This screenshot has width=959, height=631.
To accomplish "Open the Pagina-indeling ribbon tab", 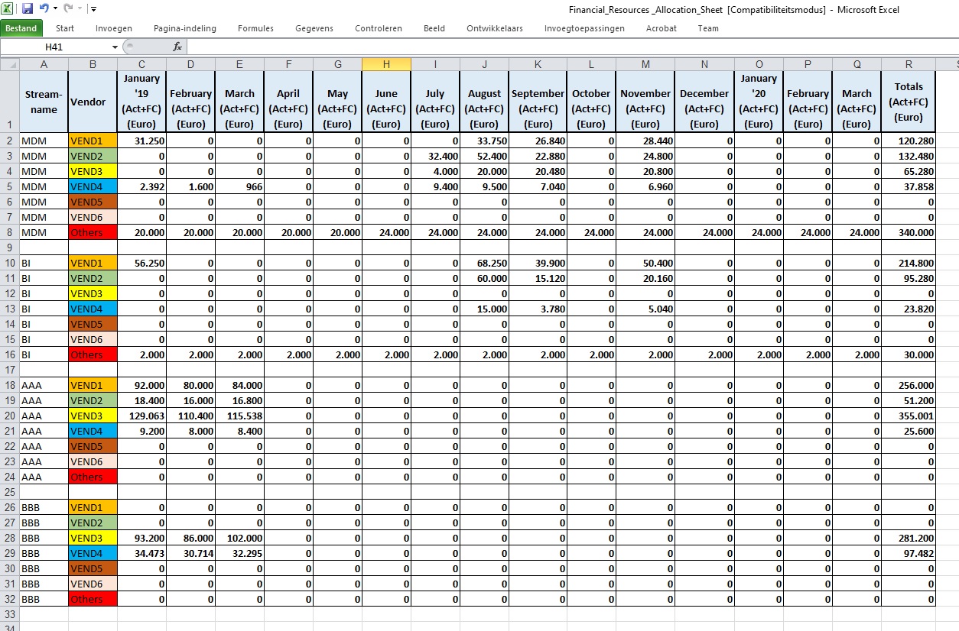I will click(185, 28).
